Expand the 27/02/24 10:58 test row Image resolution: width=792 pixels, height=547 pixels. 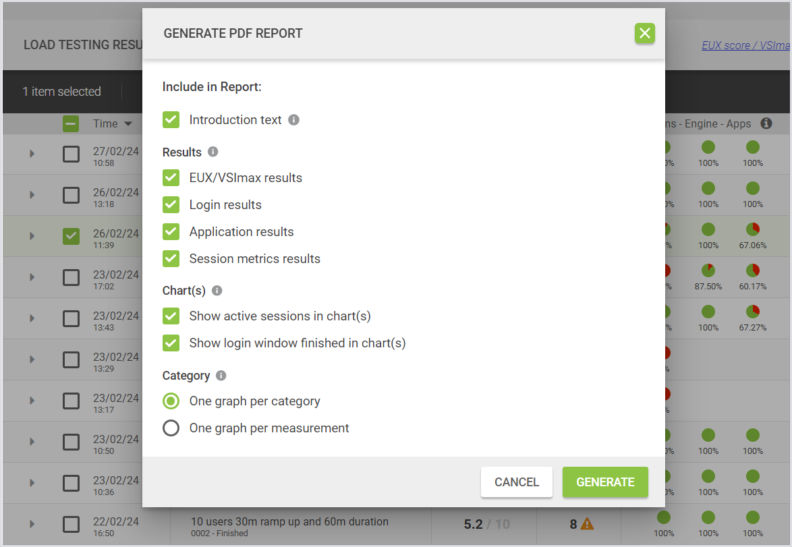pyautogui.click(x=32, y=154)
